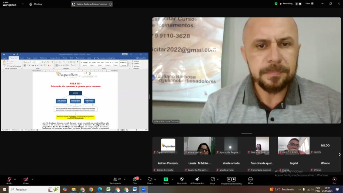Open the Windows Start menu
The height and width of the screenshot is (193, 343).
coord(4,190)
